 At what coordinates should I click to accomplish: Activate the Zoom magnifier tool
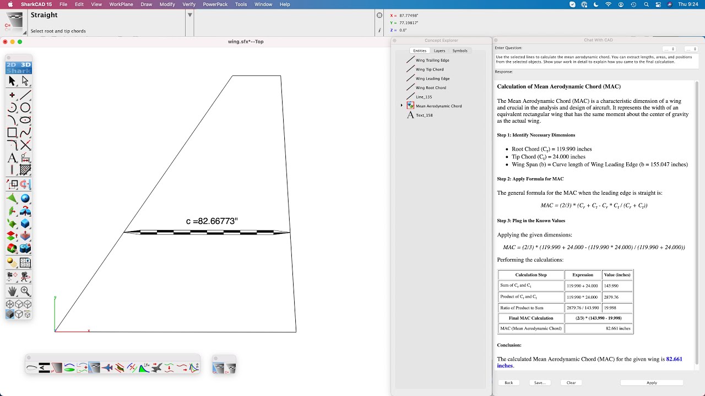pyautogui.click(x=25, y=291)
